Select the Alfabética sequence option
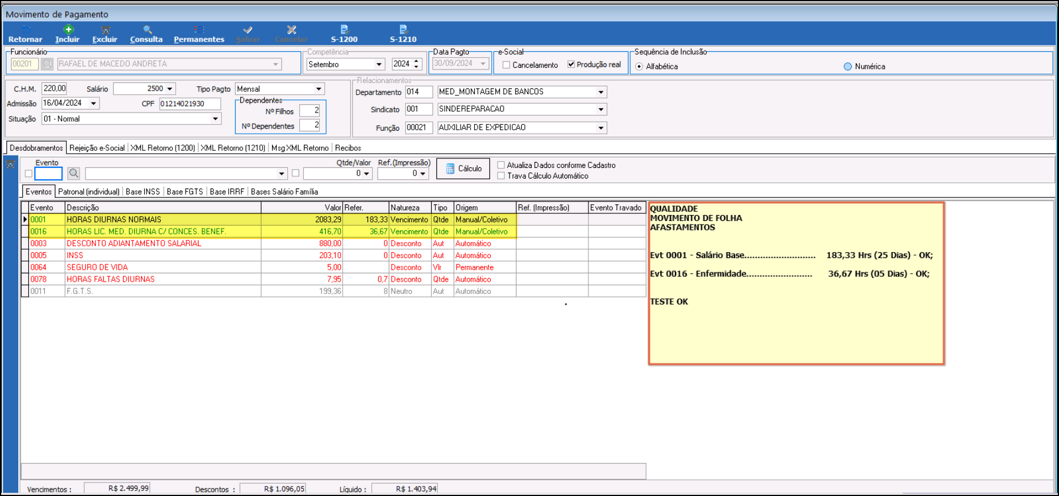Image resolution: width=1059 pixels, height=496 pixels. [x=639, y=67]
